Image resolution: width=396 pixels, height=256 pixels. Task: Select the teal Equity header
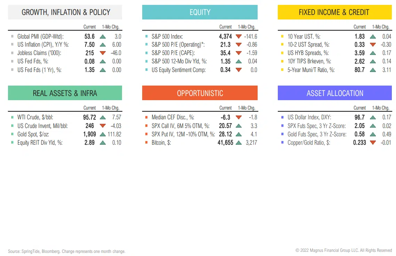(x=200, y=12)
